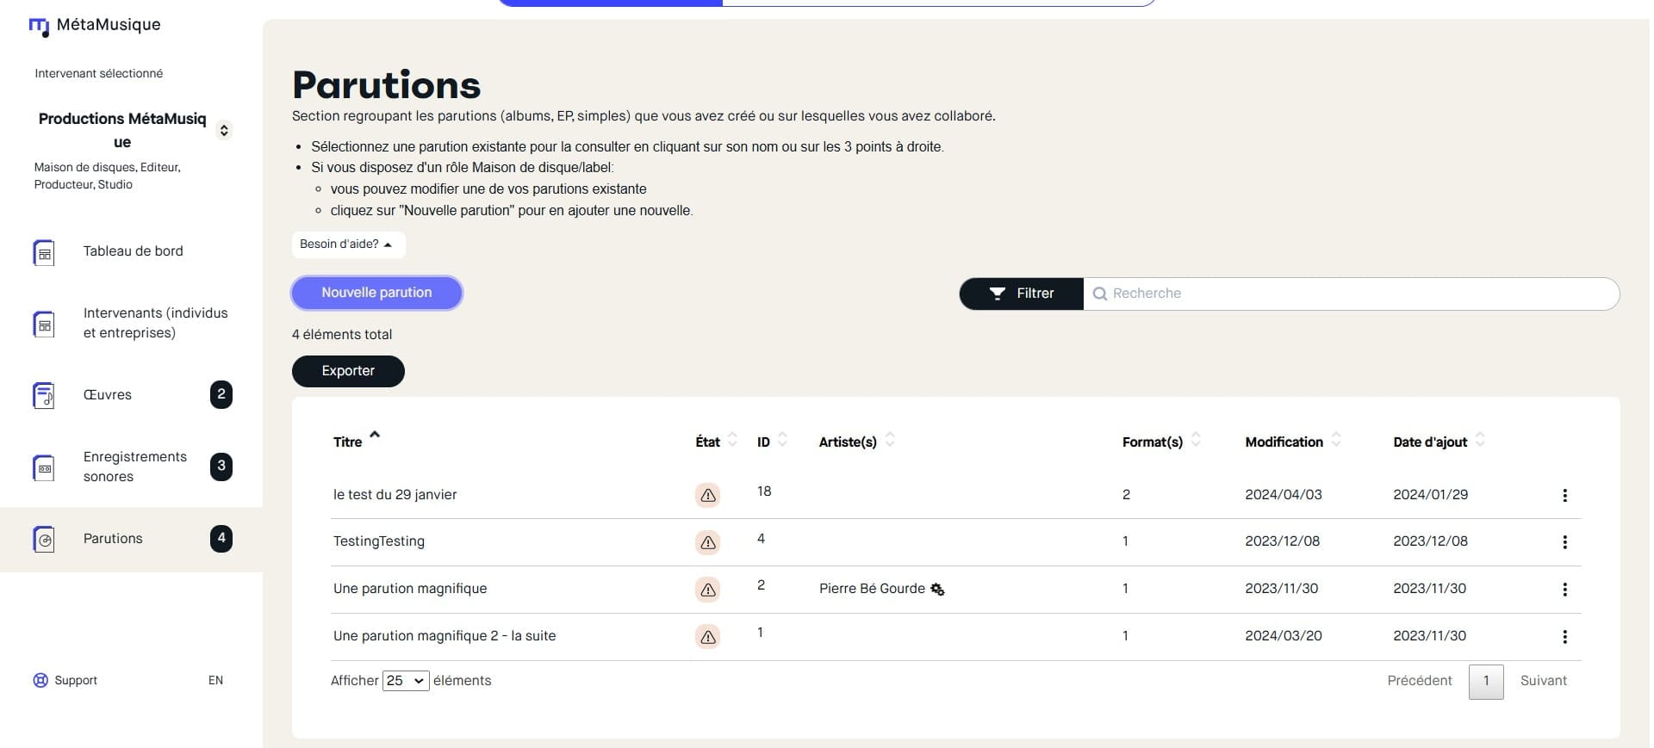Screen dimensions: 1654x748
Task: Click the warning icon for TestingTesting
Action: [707, 542]
